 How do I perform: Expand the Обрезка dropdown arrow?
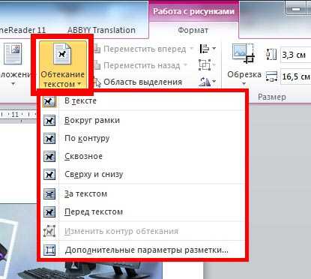tap(244, 84)
